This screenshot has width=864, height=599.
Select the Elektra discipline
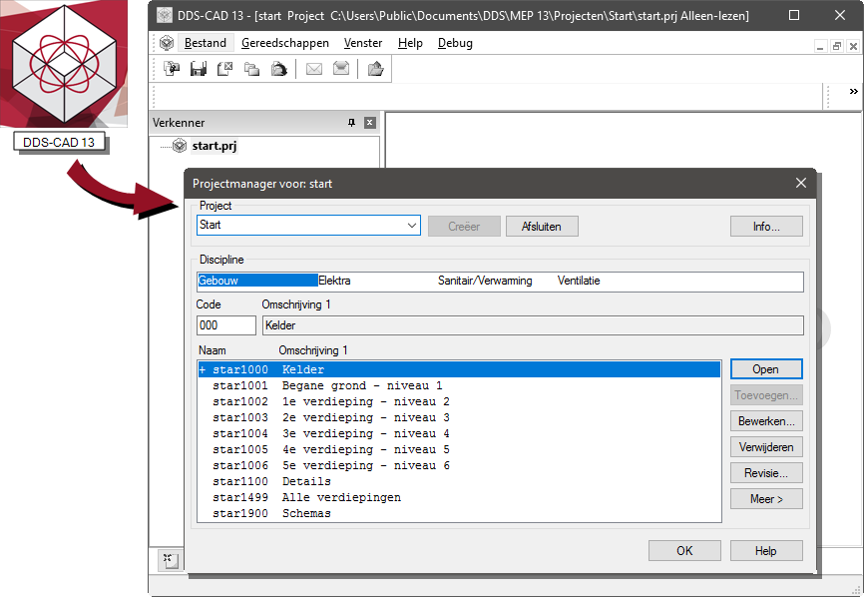click(x=334, y=281)
